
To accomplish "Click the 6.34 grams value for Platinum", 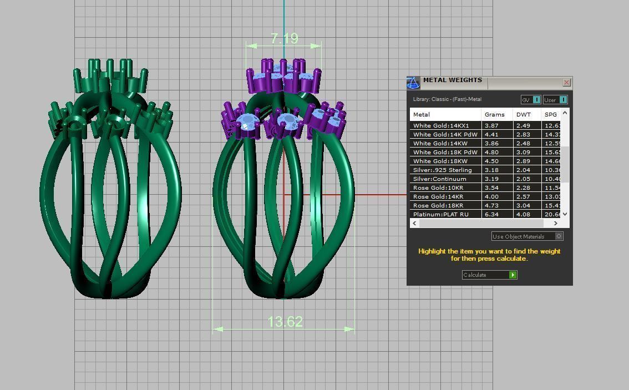I will (491, 214).
